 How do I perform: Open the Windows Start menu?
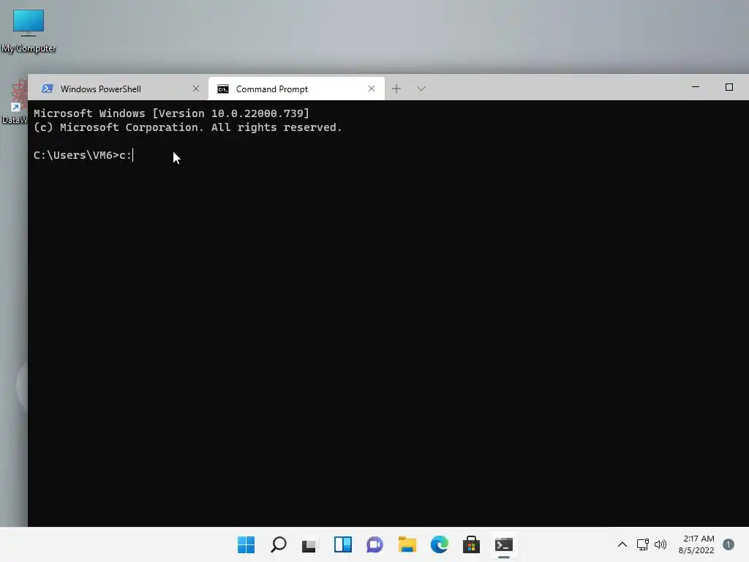click(x=246, y=544)
